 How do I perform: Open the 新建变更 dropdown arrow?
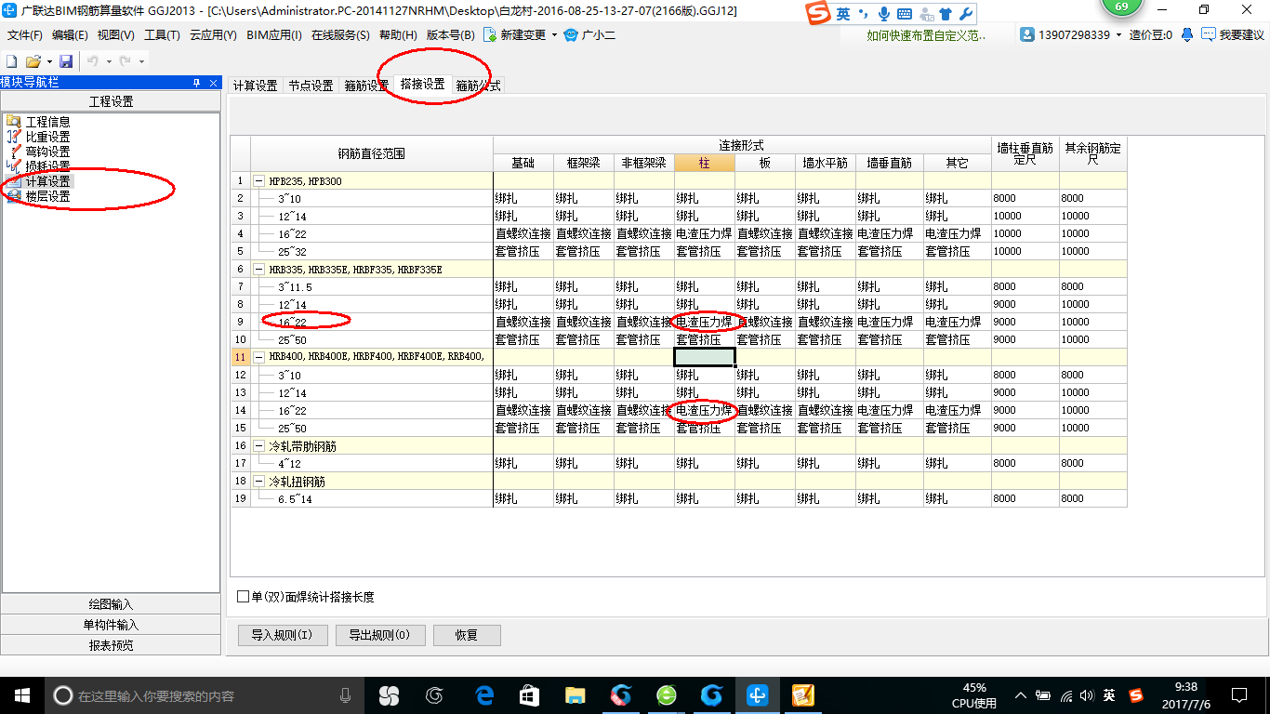pos(555,34)
